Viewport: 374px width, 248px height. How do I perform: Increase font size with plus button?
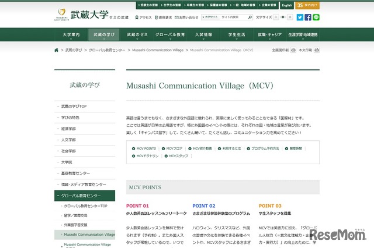click(x=291, y=17)
